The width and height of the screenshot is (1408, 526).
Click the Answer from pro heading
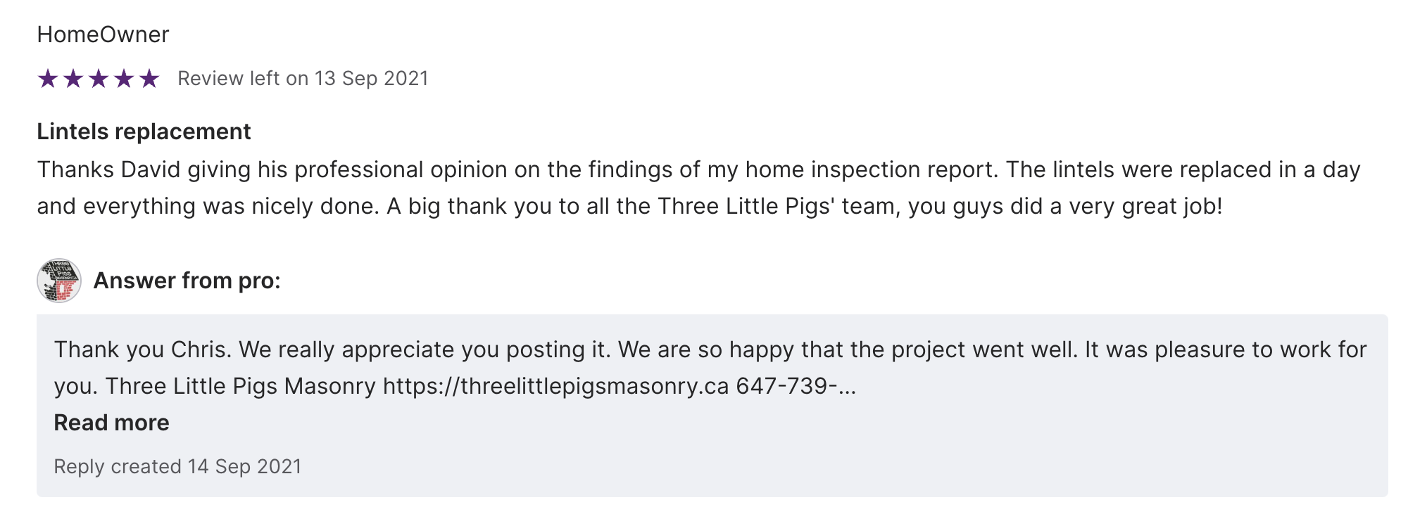[187, 281]
